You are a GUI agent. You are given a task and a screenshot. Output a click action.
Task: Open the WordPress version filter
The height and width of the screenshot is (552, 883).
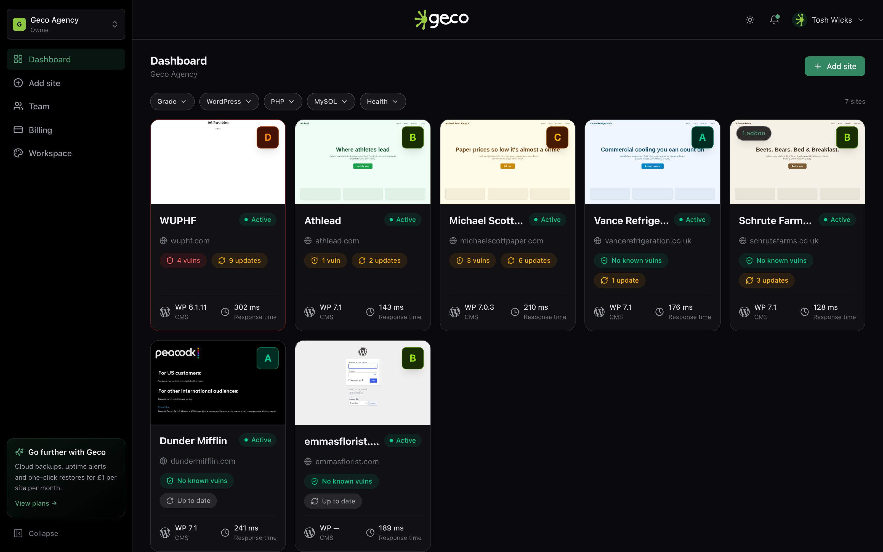click(x=229, y=102)
